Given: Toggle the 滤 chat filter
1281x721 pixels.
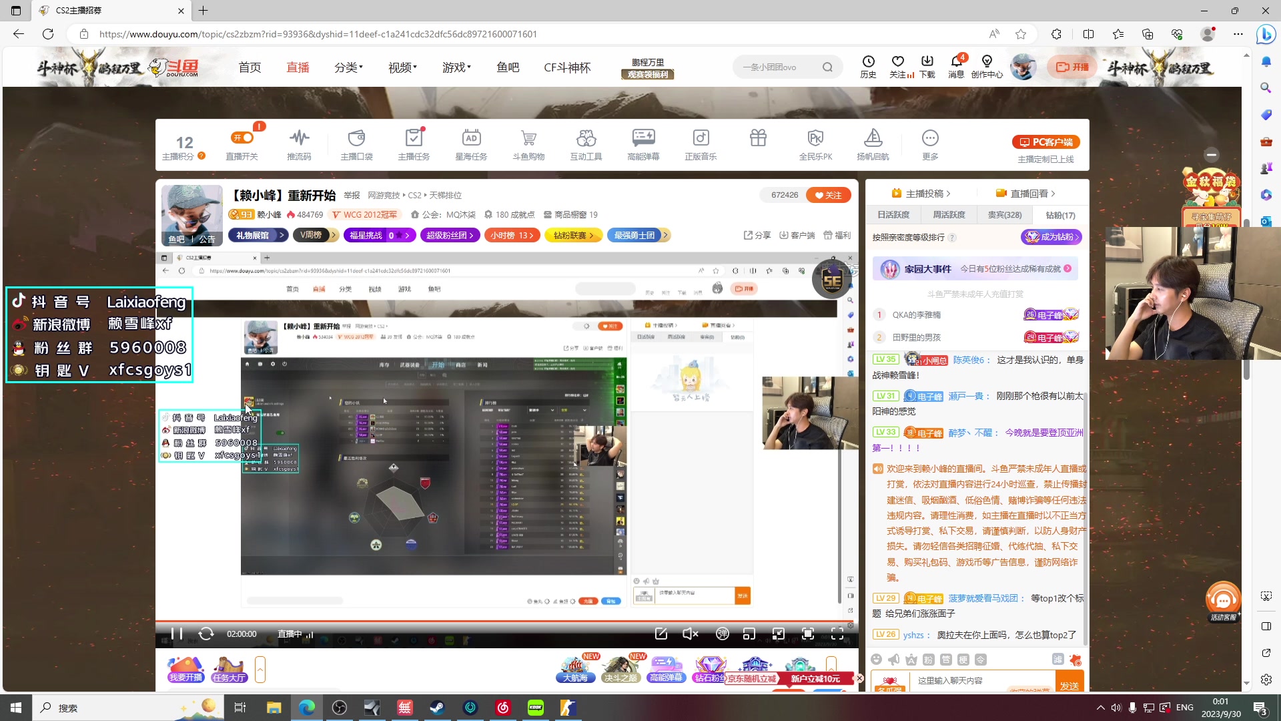Looking at the screenshot, I should [x=1058, y=660].
